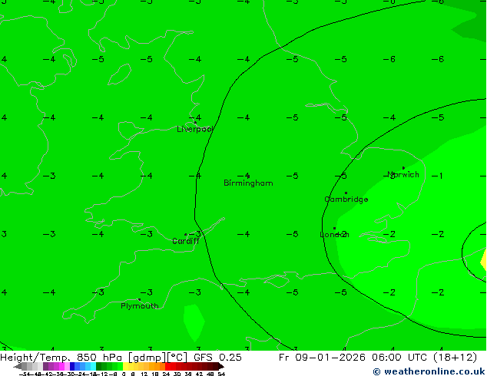
Task: Click the Liverpool city label
Action: coord(195,129)
